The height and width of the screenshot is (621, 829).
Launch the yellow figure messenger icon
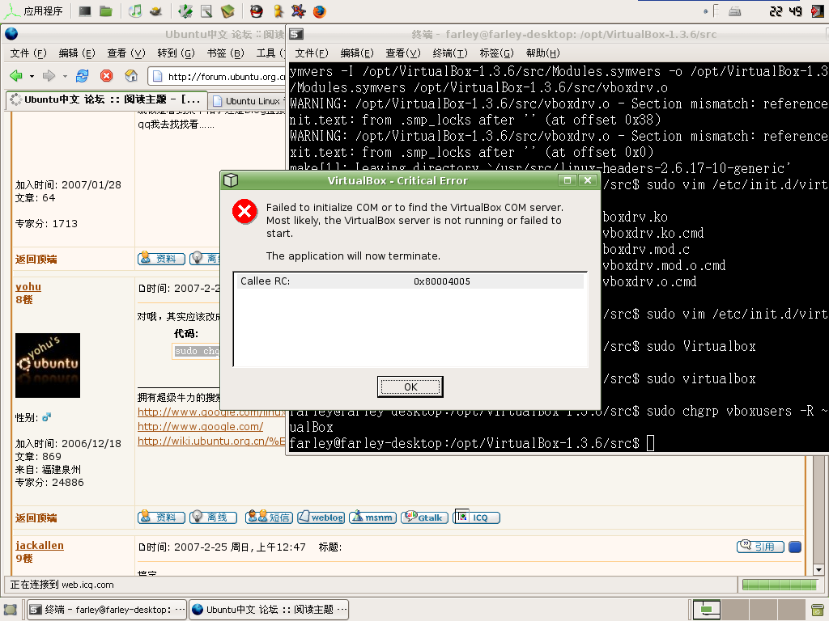click(x=278, y=11)
